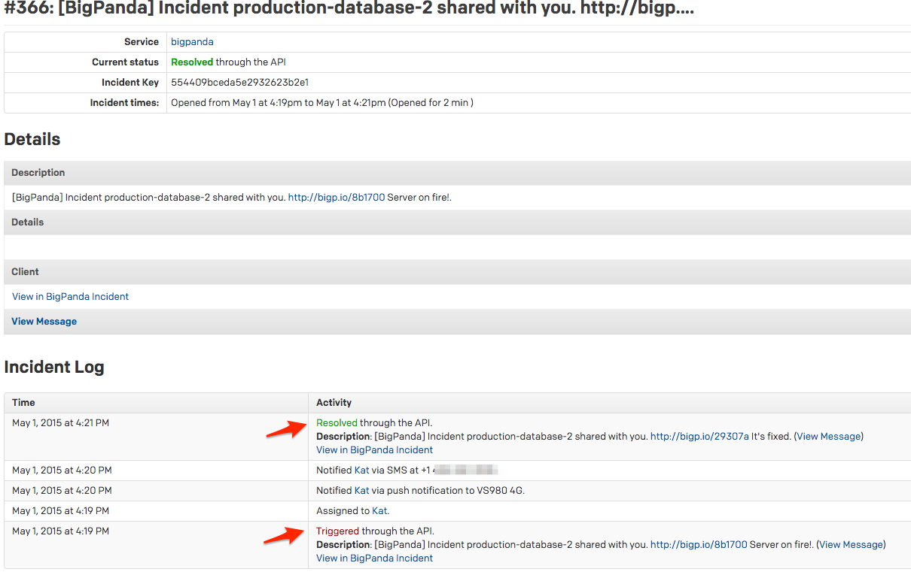Click the API link in Current status

(x=279, y=62)
